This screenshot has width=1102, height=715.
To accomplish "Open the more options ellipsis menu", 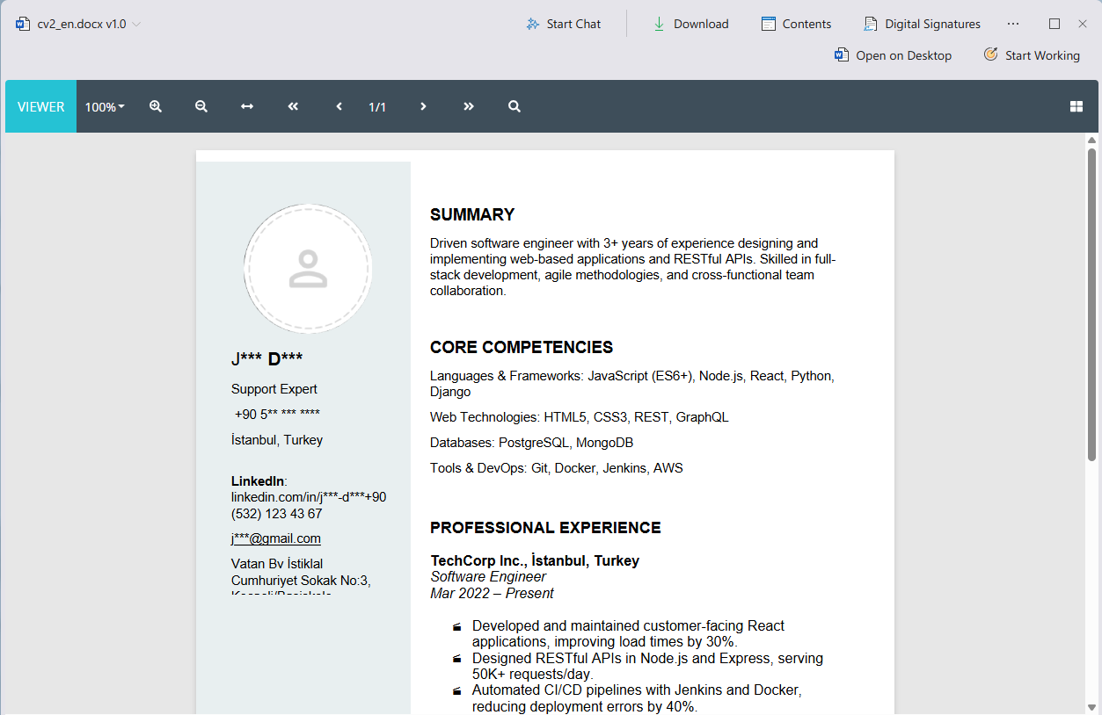I will click(1013, 24).
